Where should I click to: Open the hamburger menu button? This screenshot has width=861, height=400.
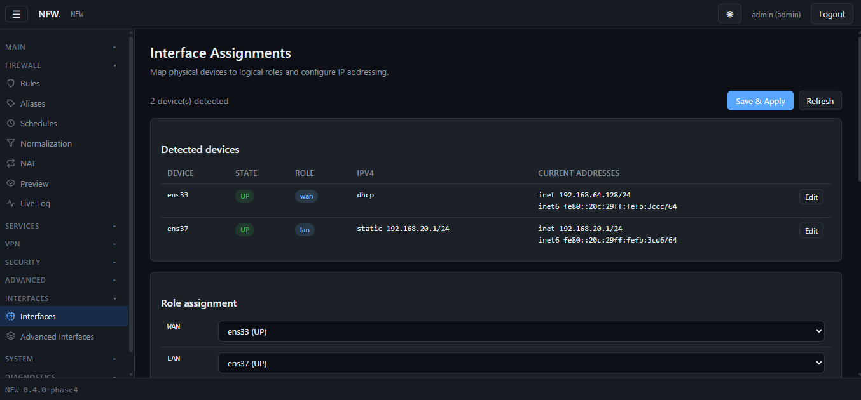(x=17, y=14)
